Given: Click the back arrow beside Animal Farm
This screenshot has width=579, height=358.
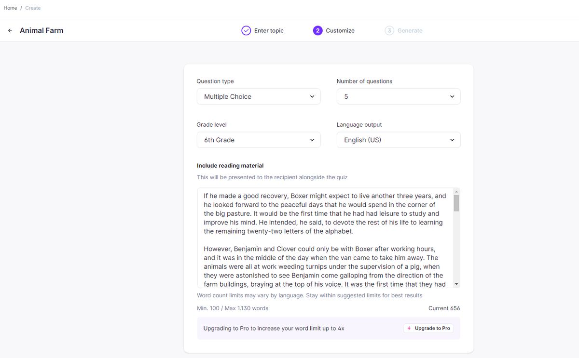Looking at the screenshot, I should coord(10,30).
